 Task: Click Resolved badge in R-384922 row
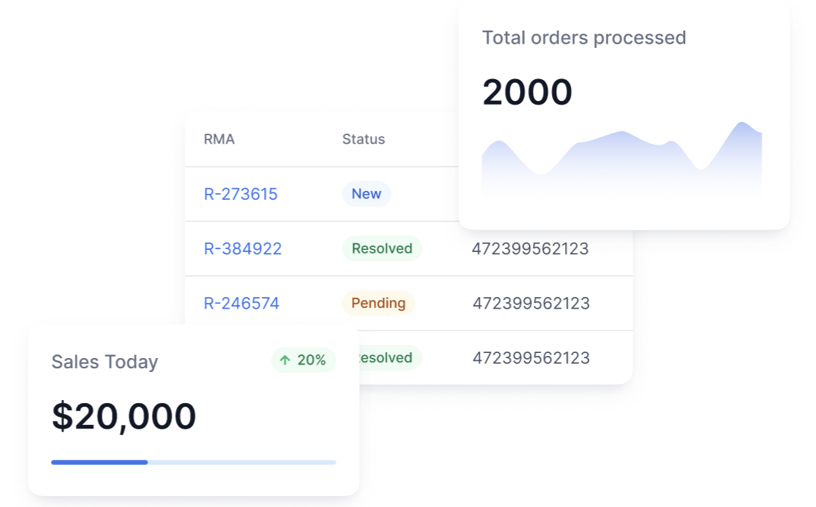382,248
